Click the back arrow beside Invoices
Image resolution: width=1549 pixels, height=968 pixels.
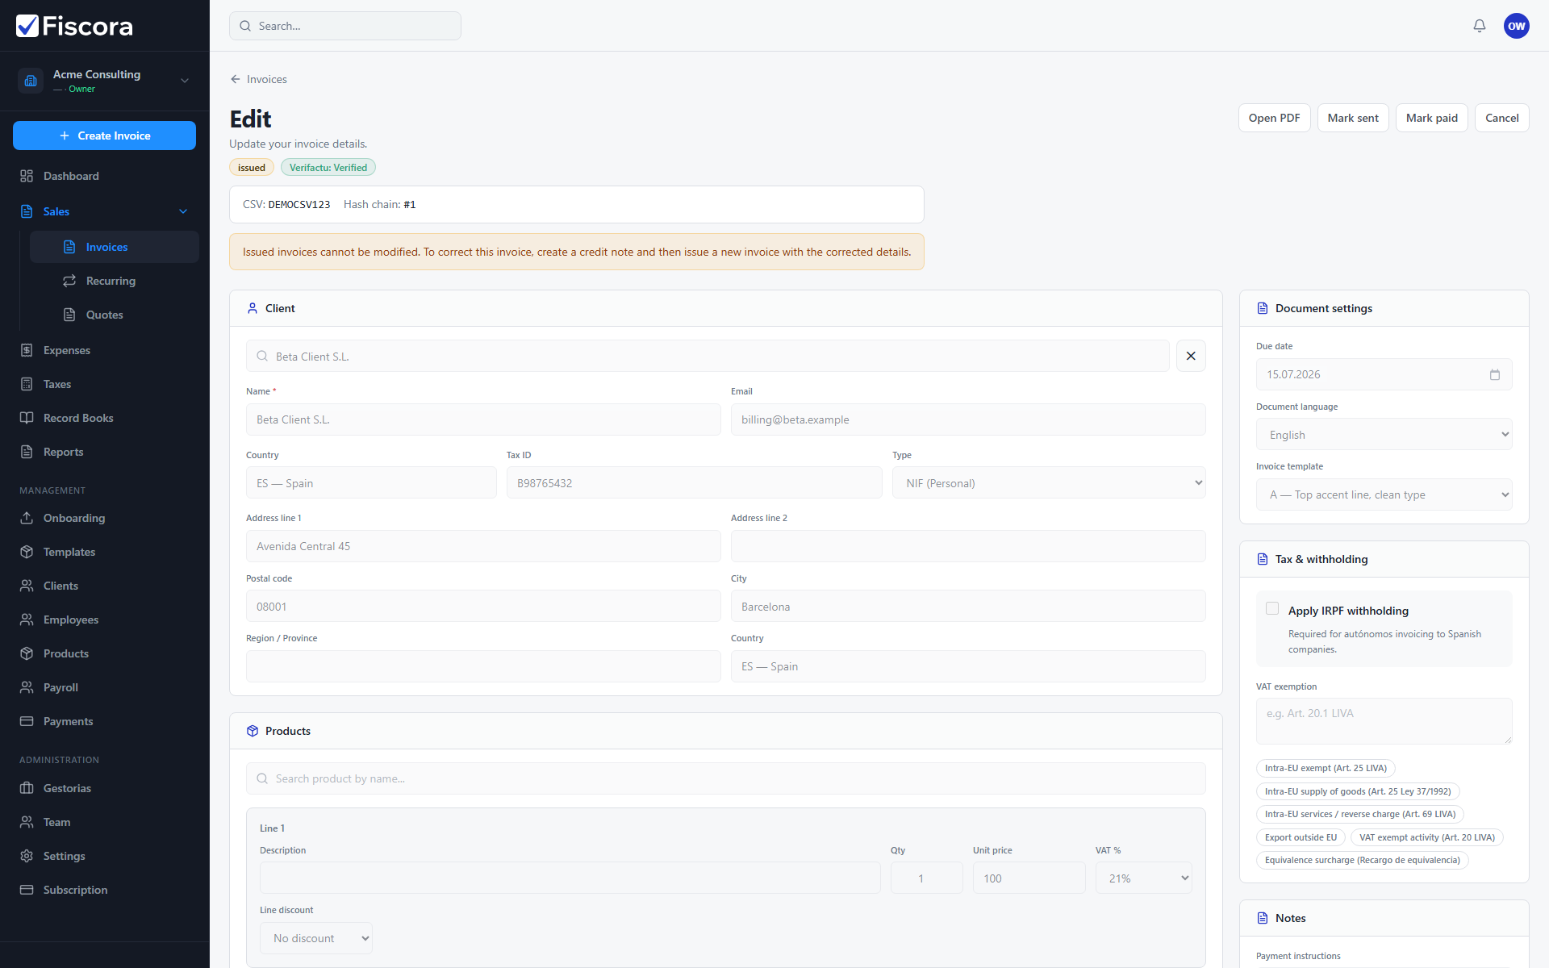click(236, 79)
